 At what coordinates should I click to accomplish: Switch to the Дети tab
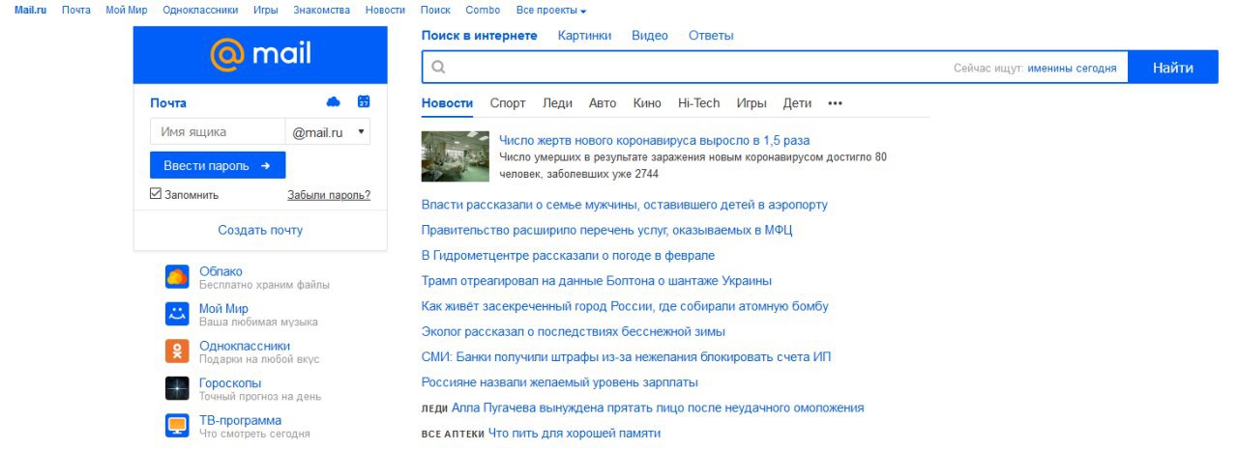tap(797, 103)
